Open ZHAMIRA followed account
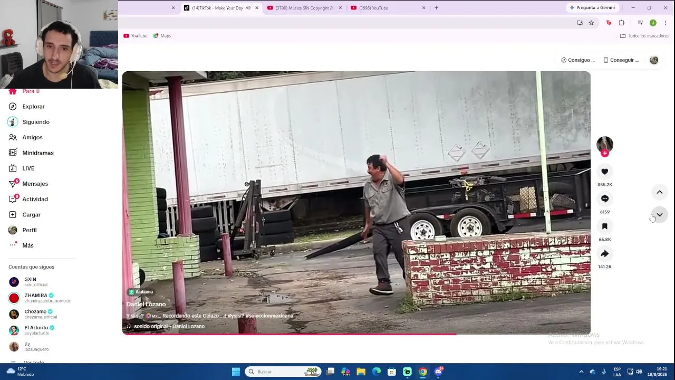This screenshot has height=380, width=675. click(40, 298)
